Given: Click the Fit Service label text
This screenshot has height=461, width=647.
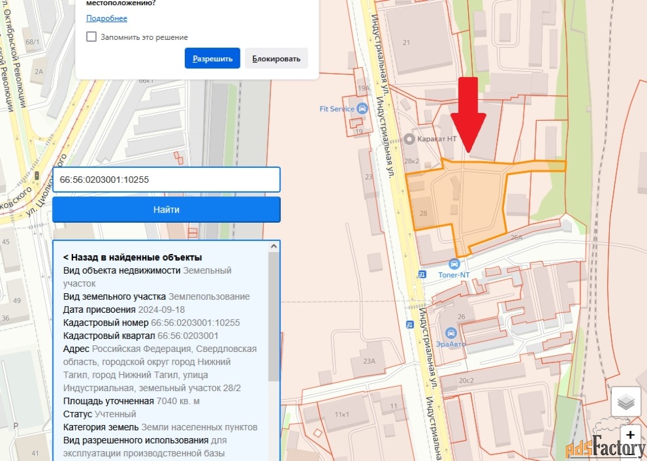Looking at the screenshot, I should [x=337, y=109].
